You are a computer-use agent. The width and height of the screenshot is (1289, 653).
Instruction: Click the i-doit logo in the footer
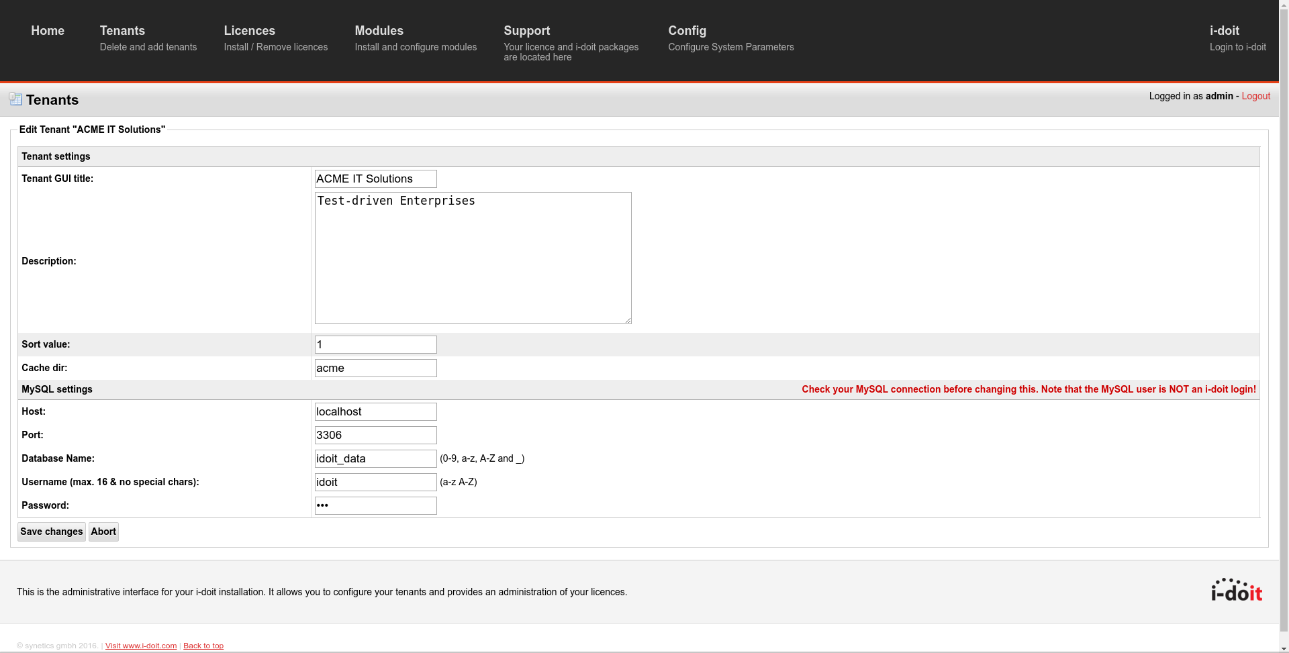(1237, 590)
